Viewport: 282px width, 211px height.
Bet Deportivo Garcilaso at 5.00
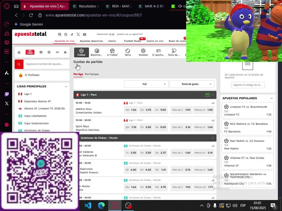[160, 127]
